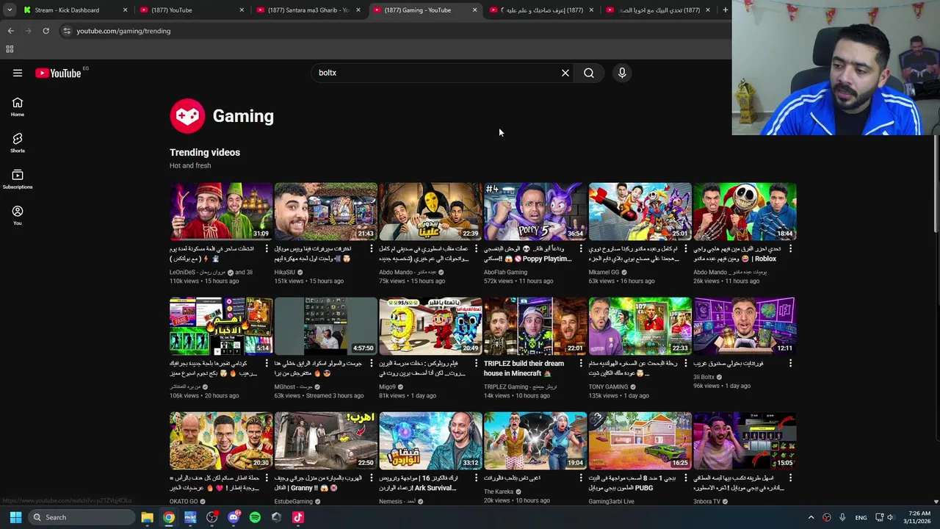The image size is (940, 529).
Task: Click the red Gaming channel icon
Action: coord(187,116)
